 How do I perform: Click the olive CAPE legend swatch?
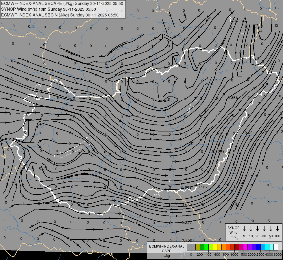[x=198, y=247]
